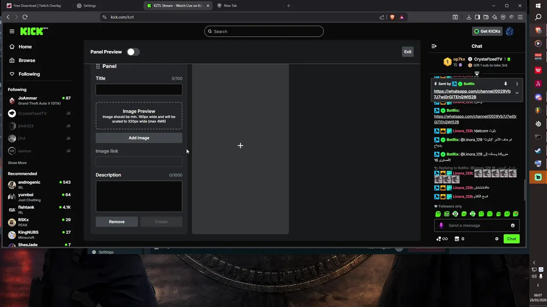
Task: Go back in browser history
Action: click(x=8, y=17)
